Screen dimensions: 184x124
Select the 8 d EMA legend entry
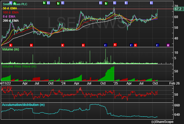(x=10, y=16)
